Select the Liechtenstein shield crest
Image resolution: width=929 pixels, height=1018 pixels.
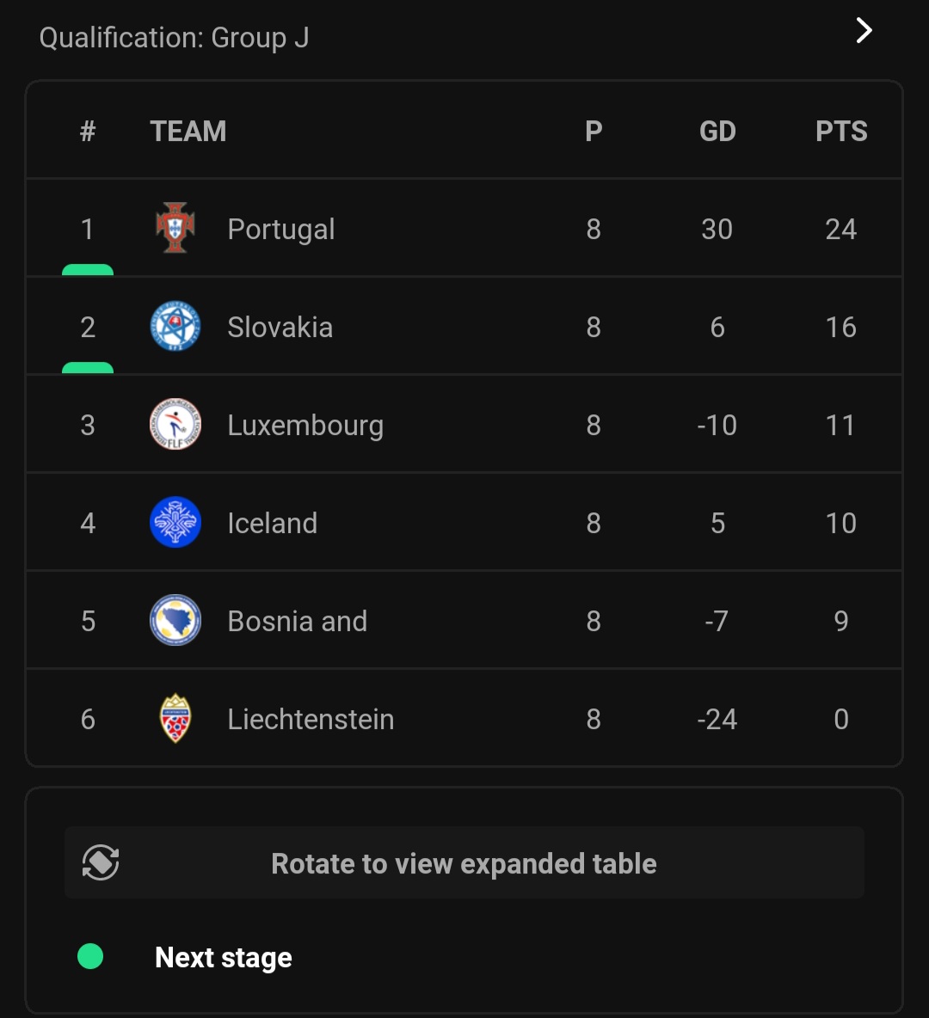pos(175,718)
